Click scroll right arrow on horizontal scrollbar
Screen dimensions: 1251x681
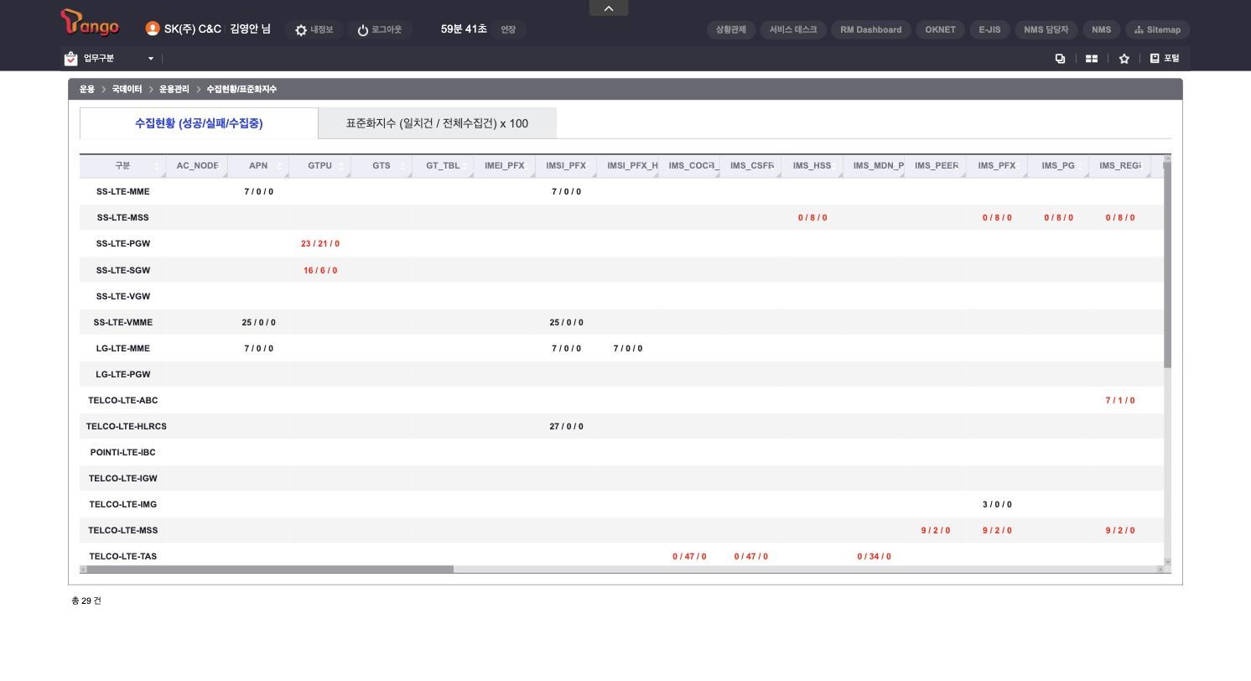coord(1160,569)
